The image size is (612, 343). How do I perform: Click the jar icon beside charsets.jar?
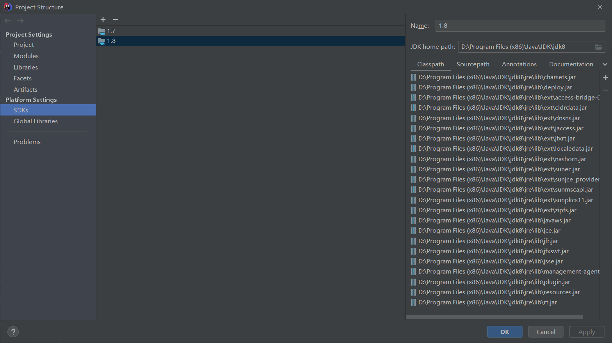pyautogui.click(x=413, y=77)
